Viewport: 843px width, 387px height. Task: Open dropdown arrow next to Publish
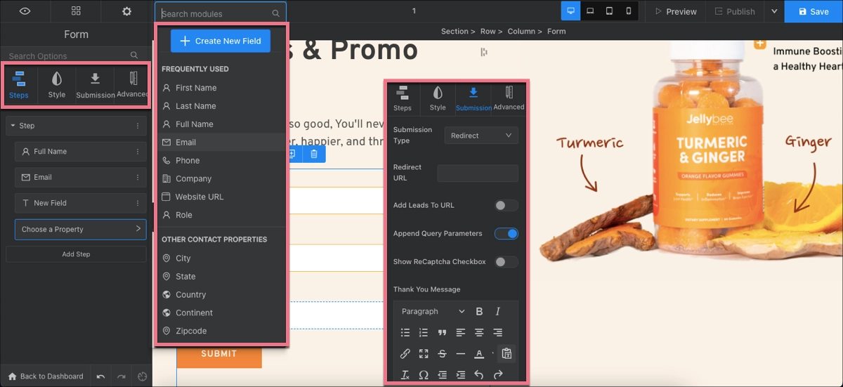coord(774,11)
